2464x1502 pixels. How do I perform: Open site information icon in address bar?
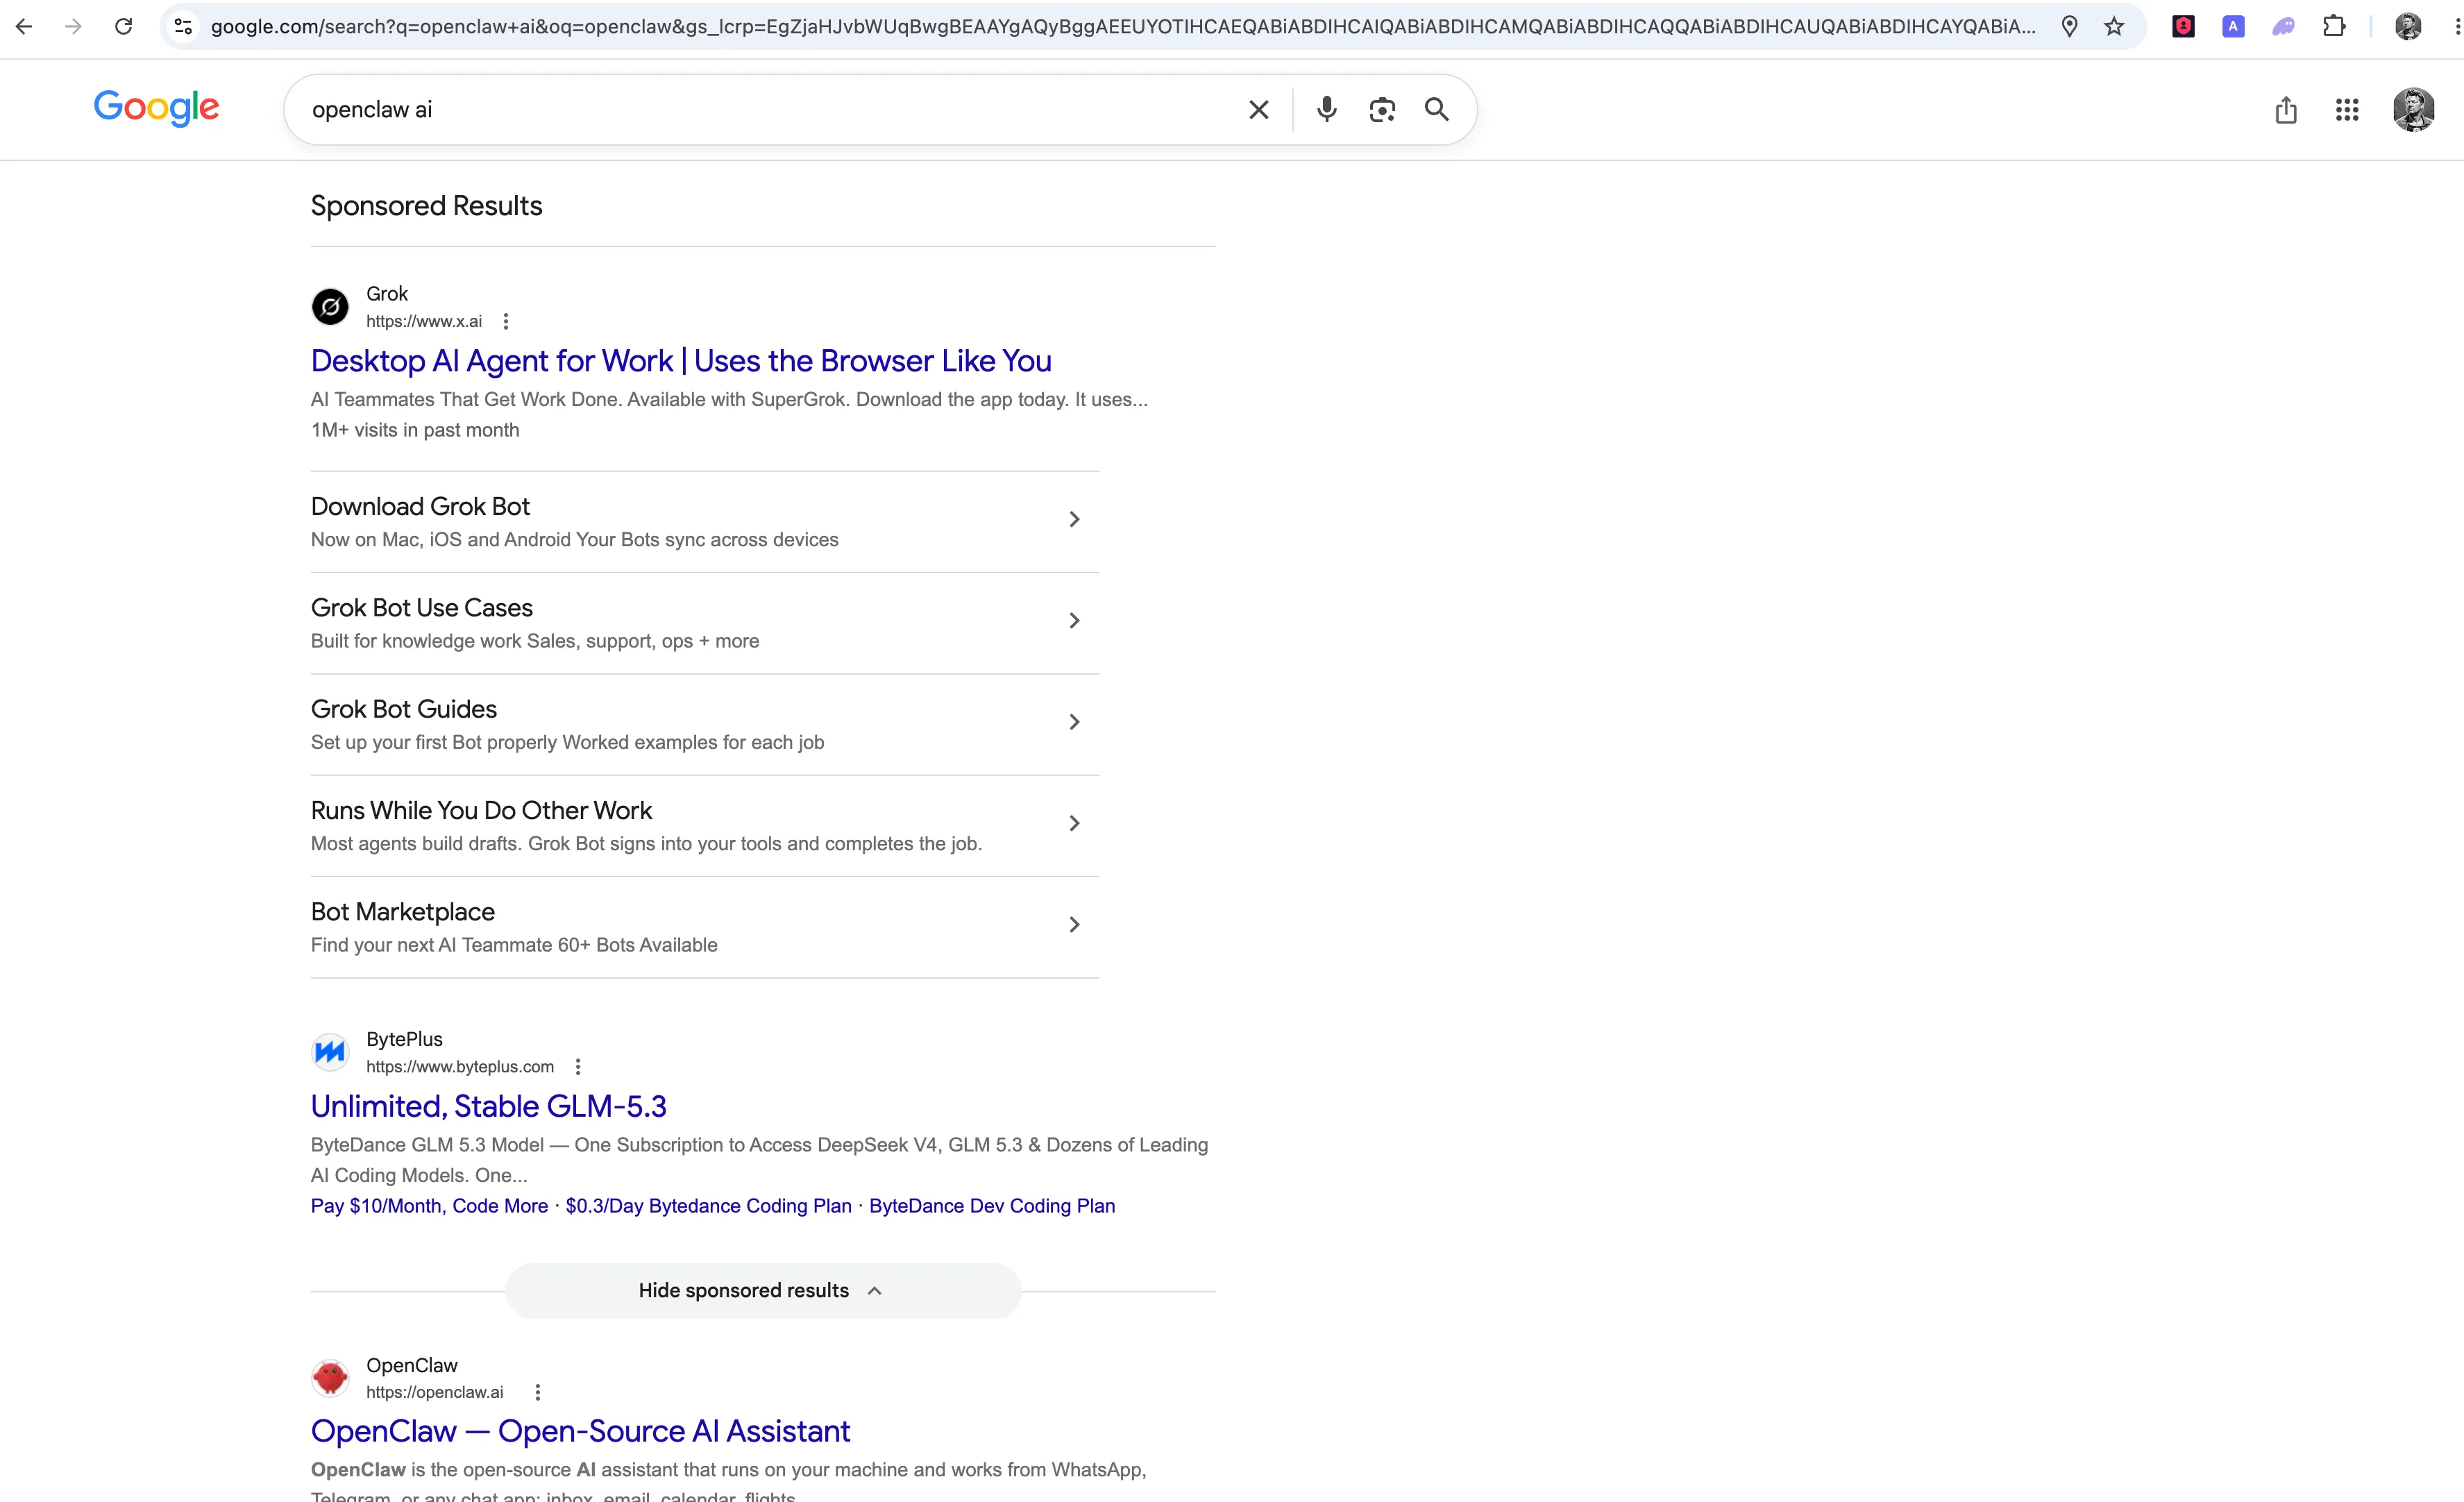pos(183,27)
